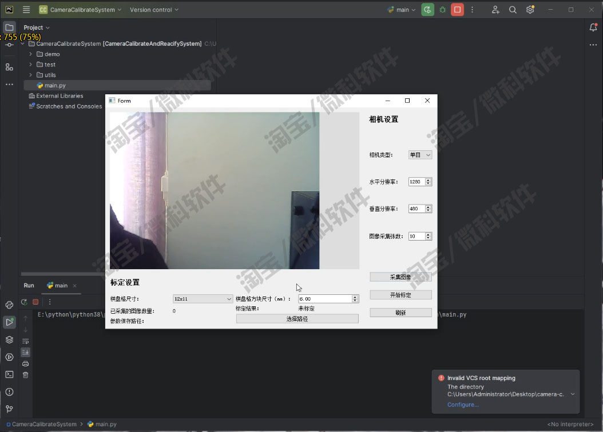Open the main menu hamburger icon
This screenshot has height=432, width=603.
pos(26,10)
